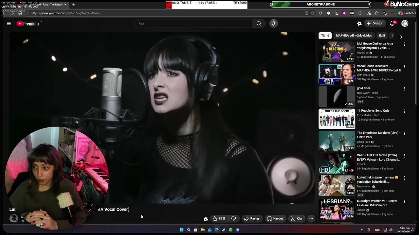Open the Damla Altun channel name
The image size is (419, 235).
(x=364, y=187)
